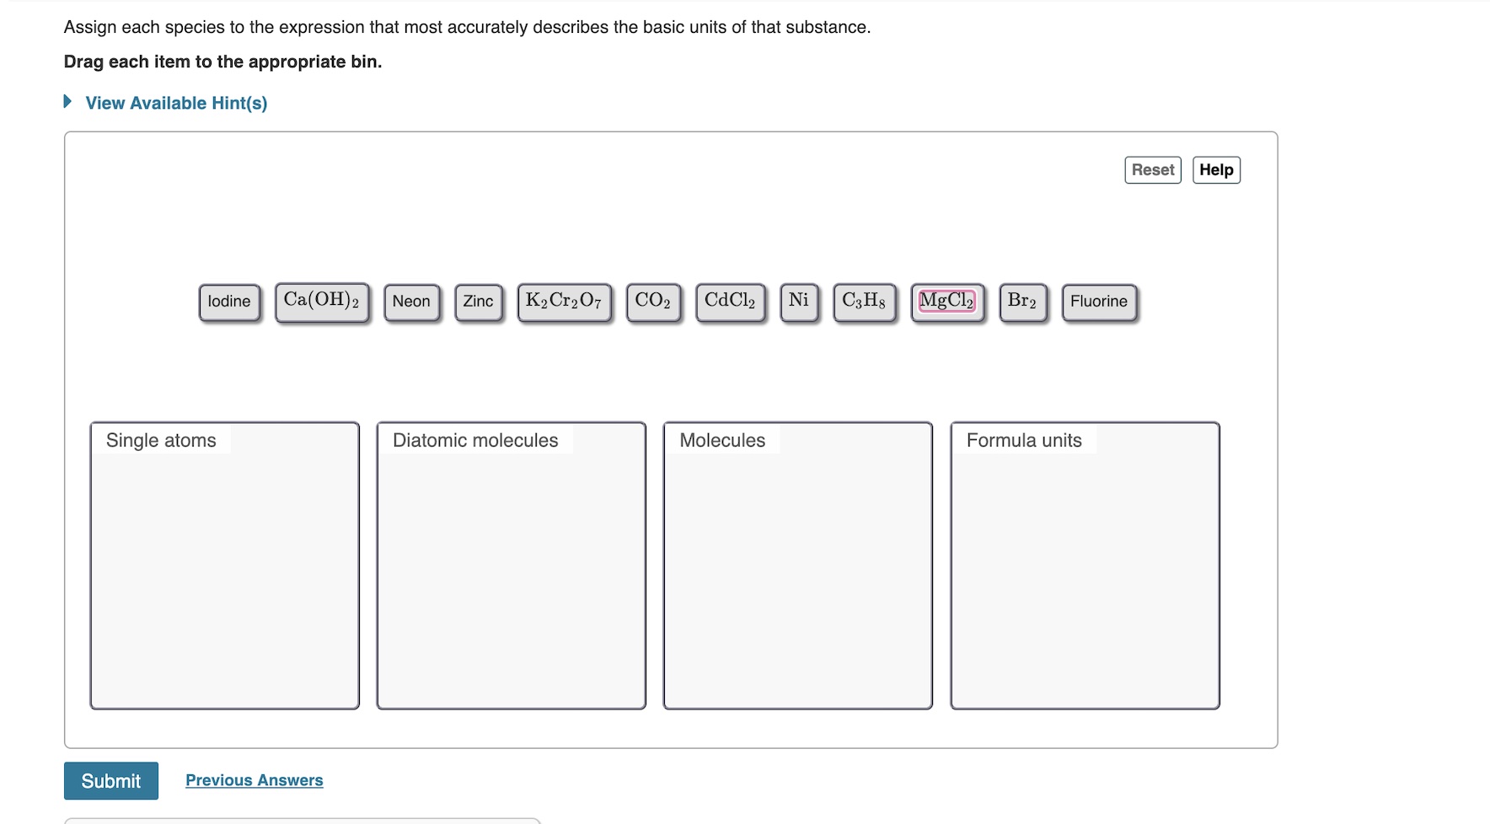Select the Zinc item

click(x=478, y=301)
